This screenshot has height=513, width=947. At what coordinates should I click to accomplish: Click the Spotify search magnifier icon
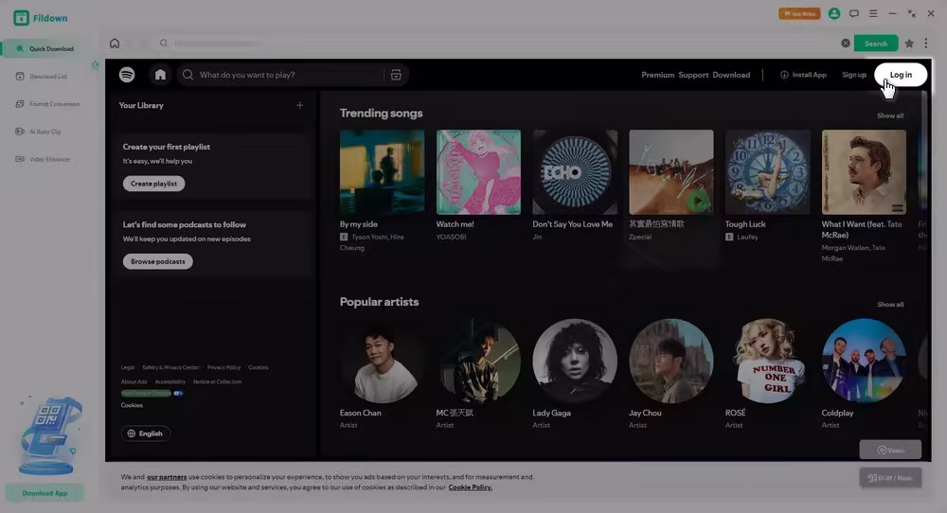(188, 75)
